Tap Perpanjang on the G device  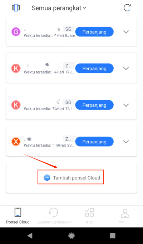(94, 32)
